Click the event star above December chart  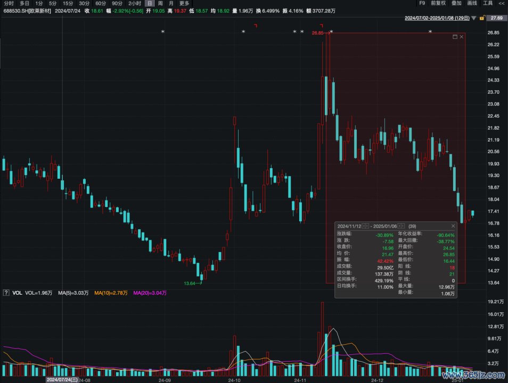(x=430, y=32)
